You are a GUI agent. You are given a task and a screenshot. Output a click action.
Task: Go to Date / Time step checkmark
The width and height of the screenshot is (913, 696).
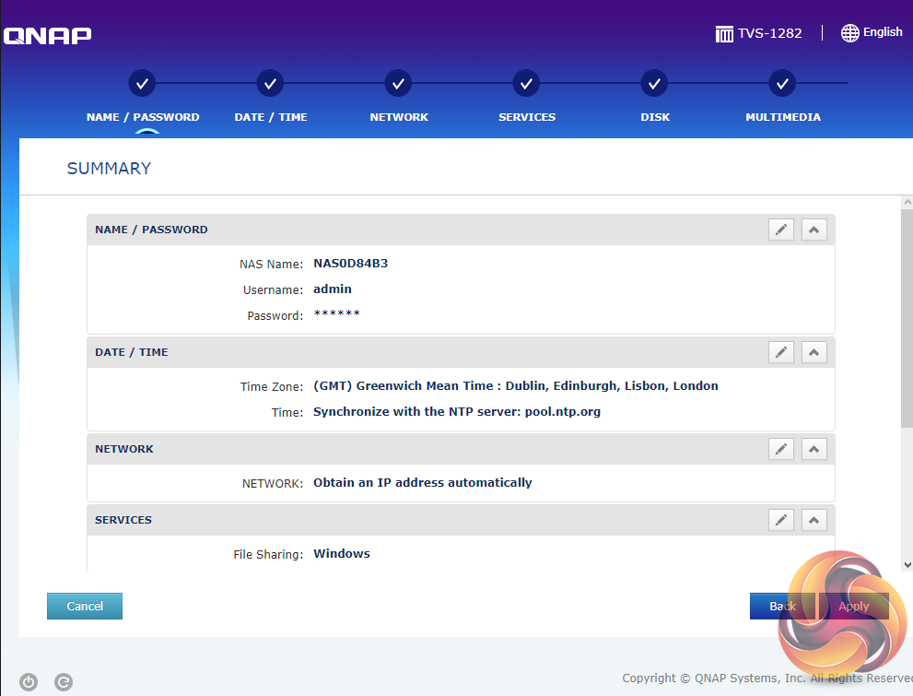(x=270, y=84)
